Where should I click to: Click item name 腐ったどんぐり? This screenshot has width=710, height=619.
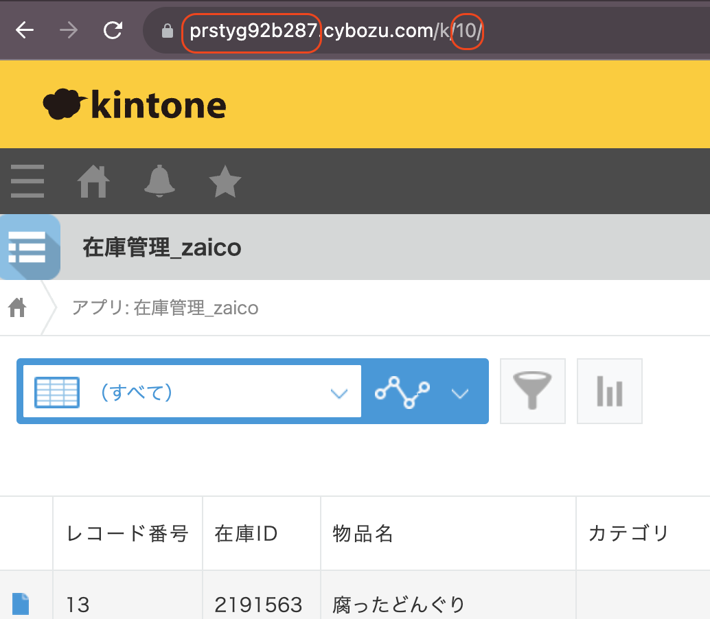398,605
